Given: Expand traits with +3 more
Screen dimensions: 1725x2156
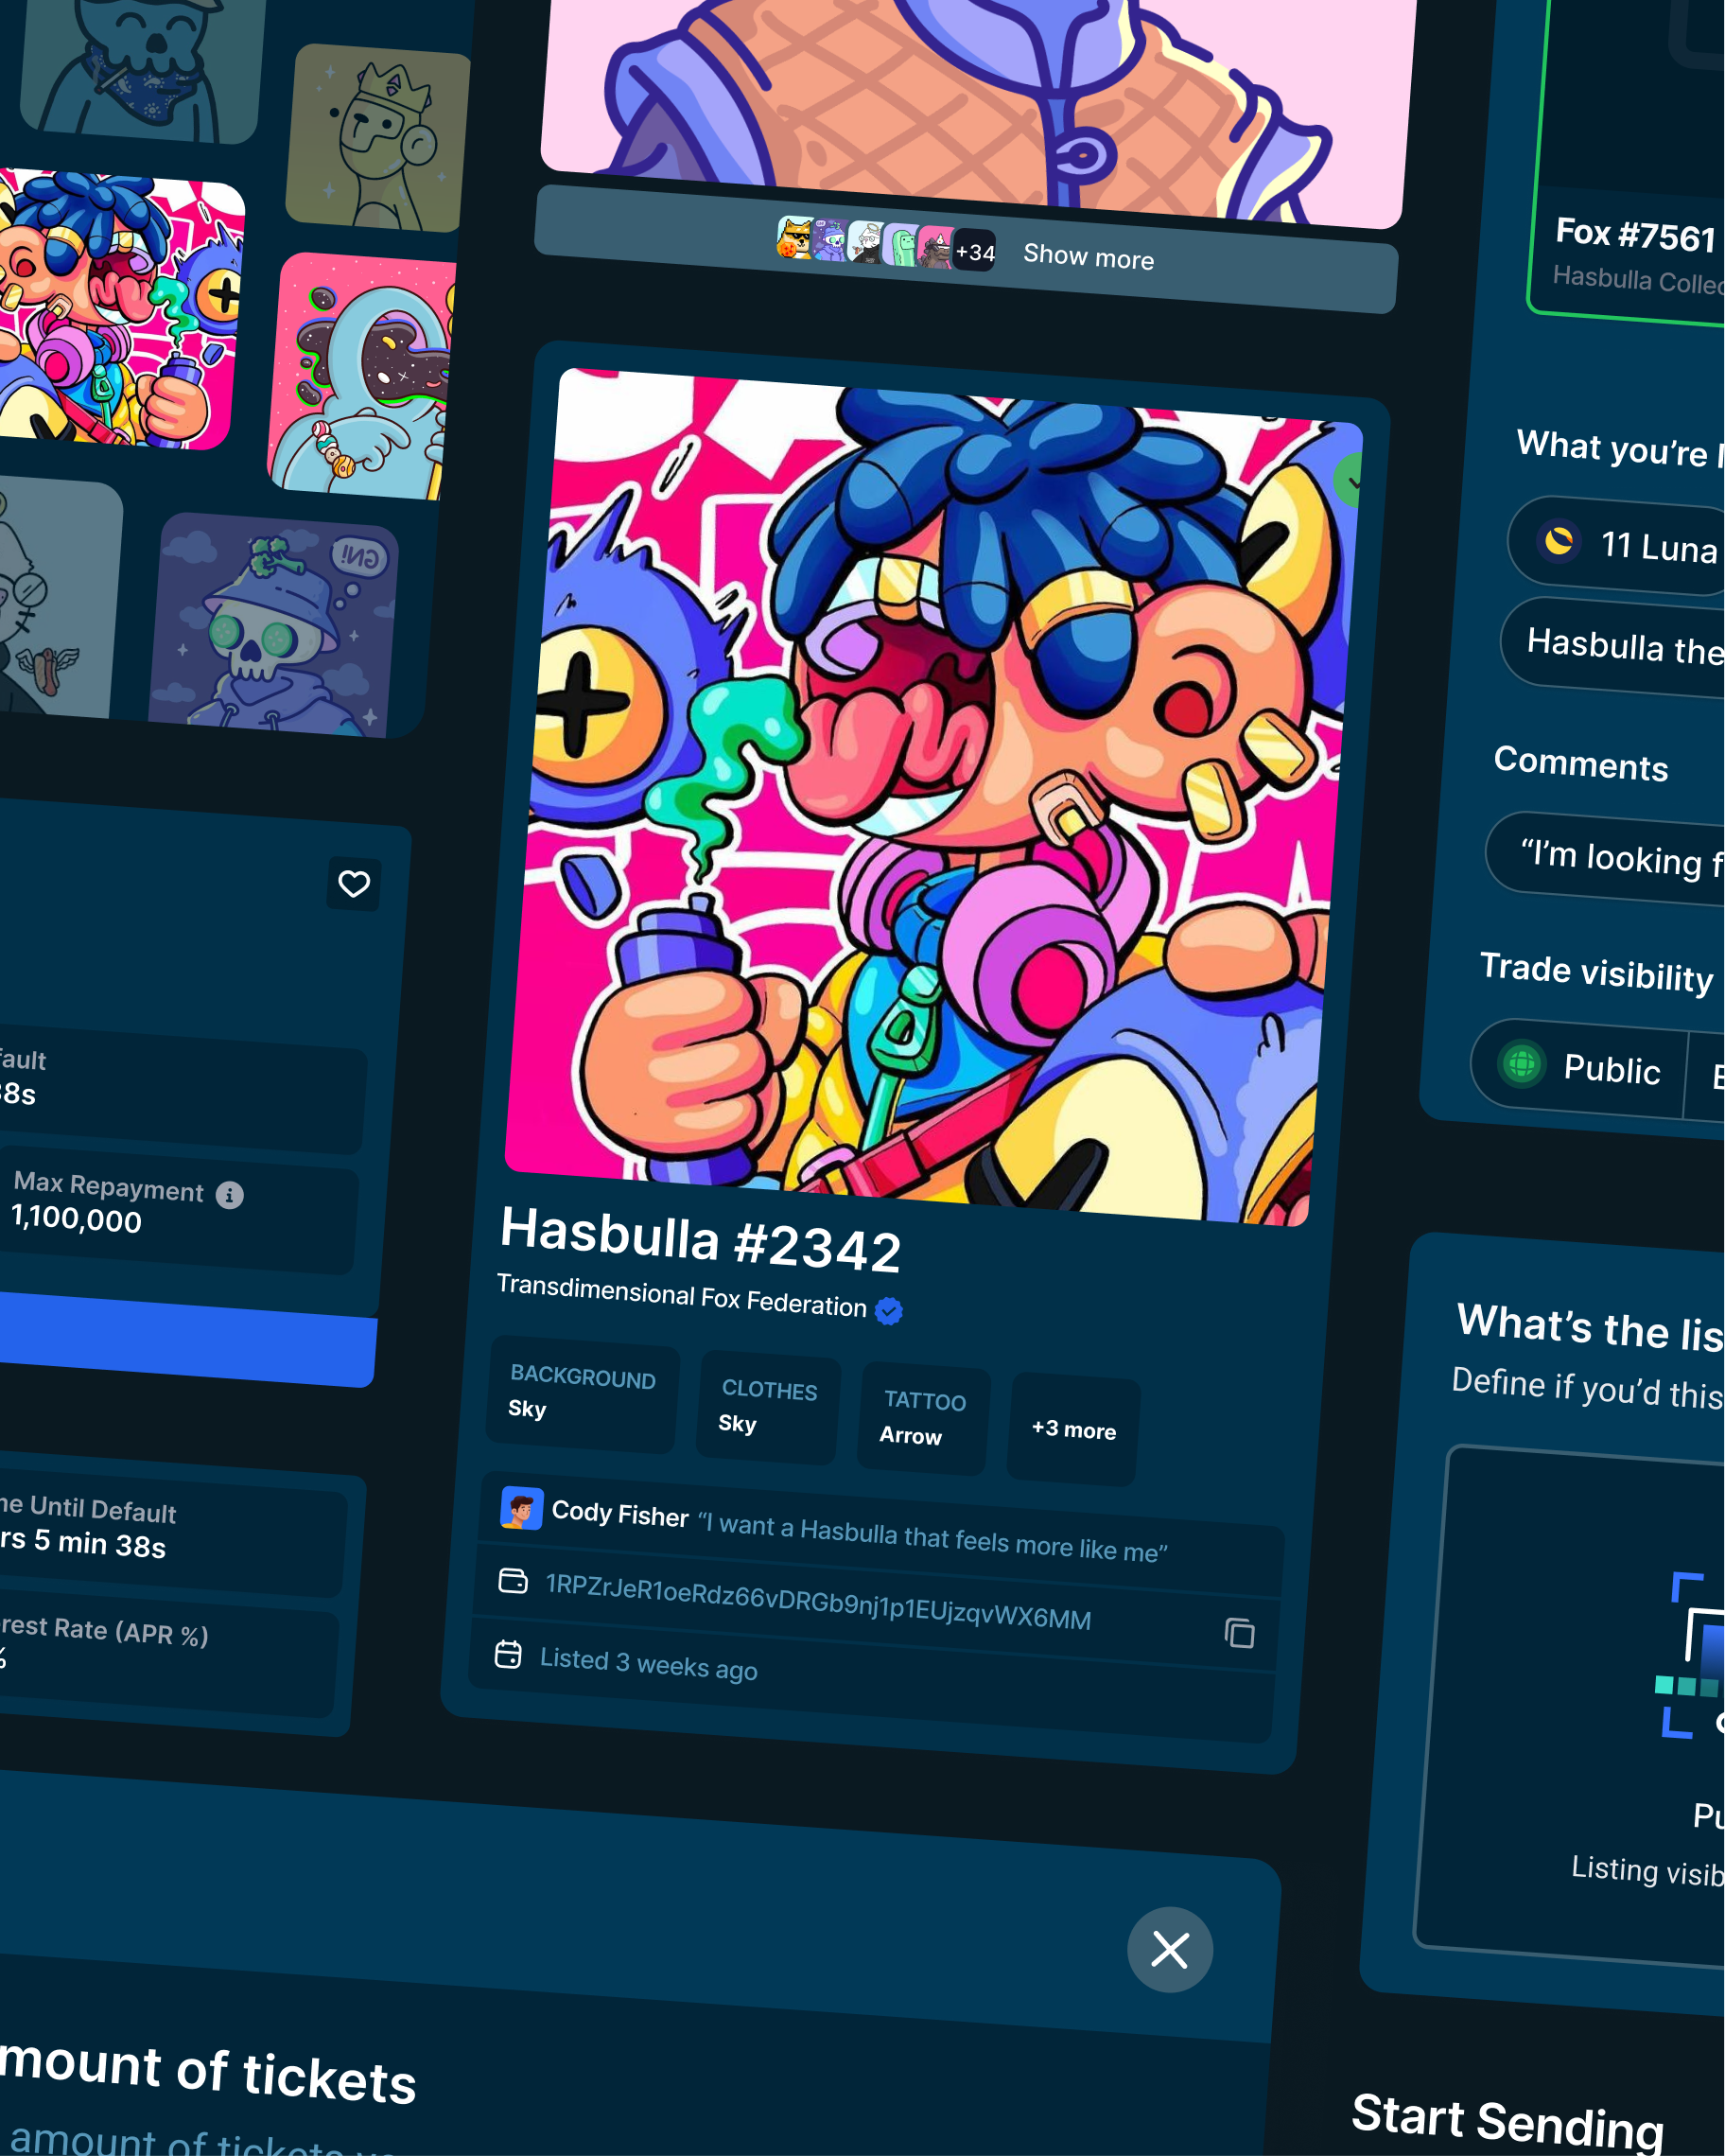Looking at the screenshot, I should pos(1073,1430).
